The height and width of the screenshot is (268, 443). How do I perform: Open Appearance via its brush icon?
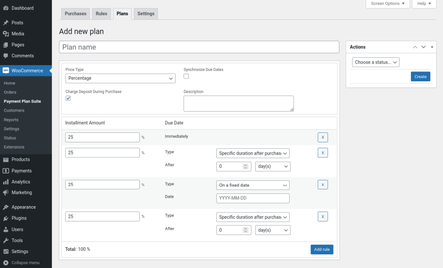coord(6,207)
